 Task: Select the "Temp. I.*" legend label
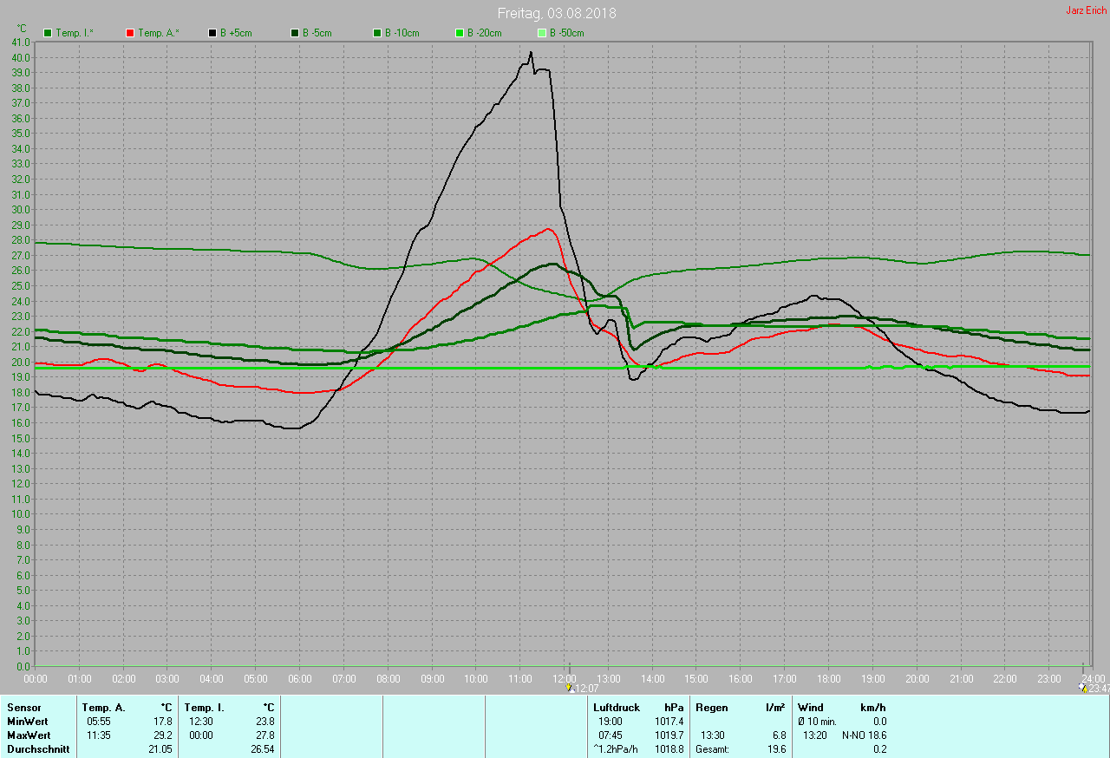coord(75,33)
